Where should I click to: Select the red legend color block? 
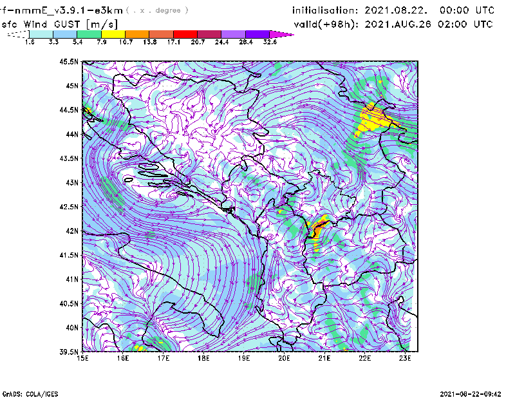coord(185,34)
